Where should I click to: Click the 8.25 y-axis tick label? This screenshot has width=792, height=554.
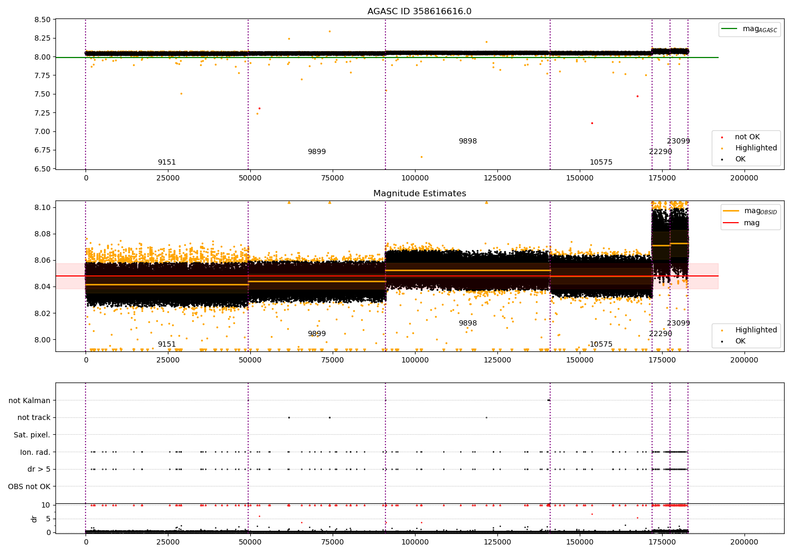coord(42,39)
